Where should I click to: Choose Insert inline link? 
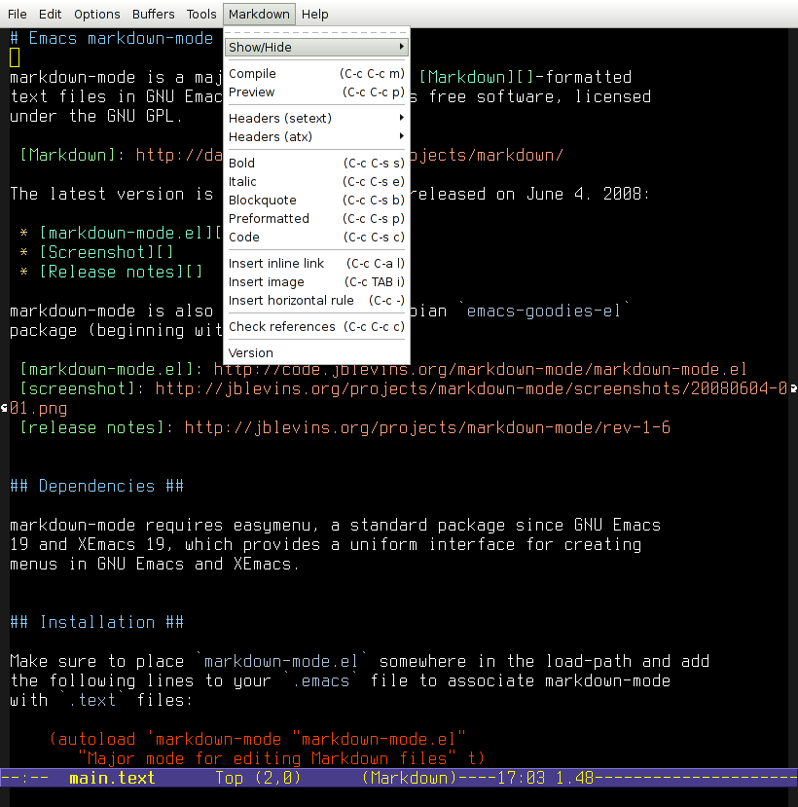coord(316,264)
